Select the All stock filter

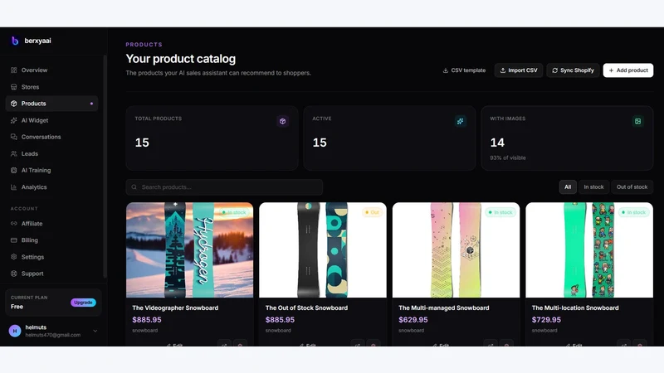pyautogui.click(x=568, y=187)
